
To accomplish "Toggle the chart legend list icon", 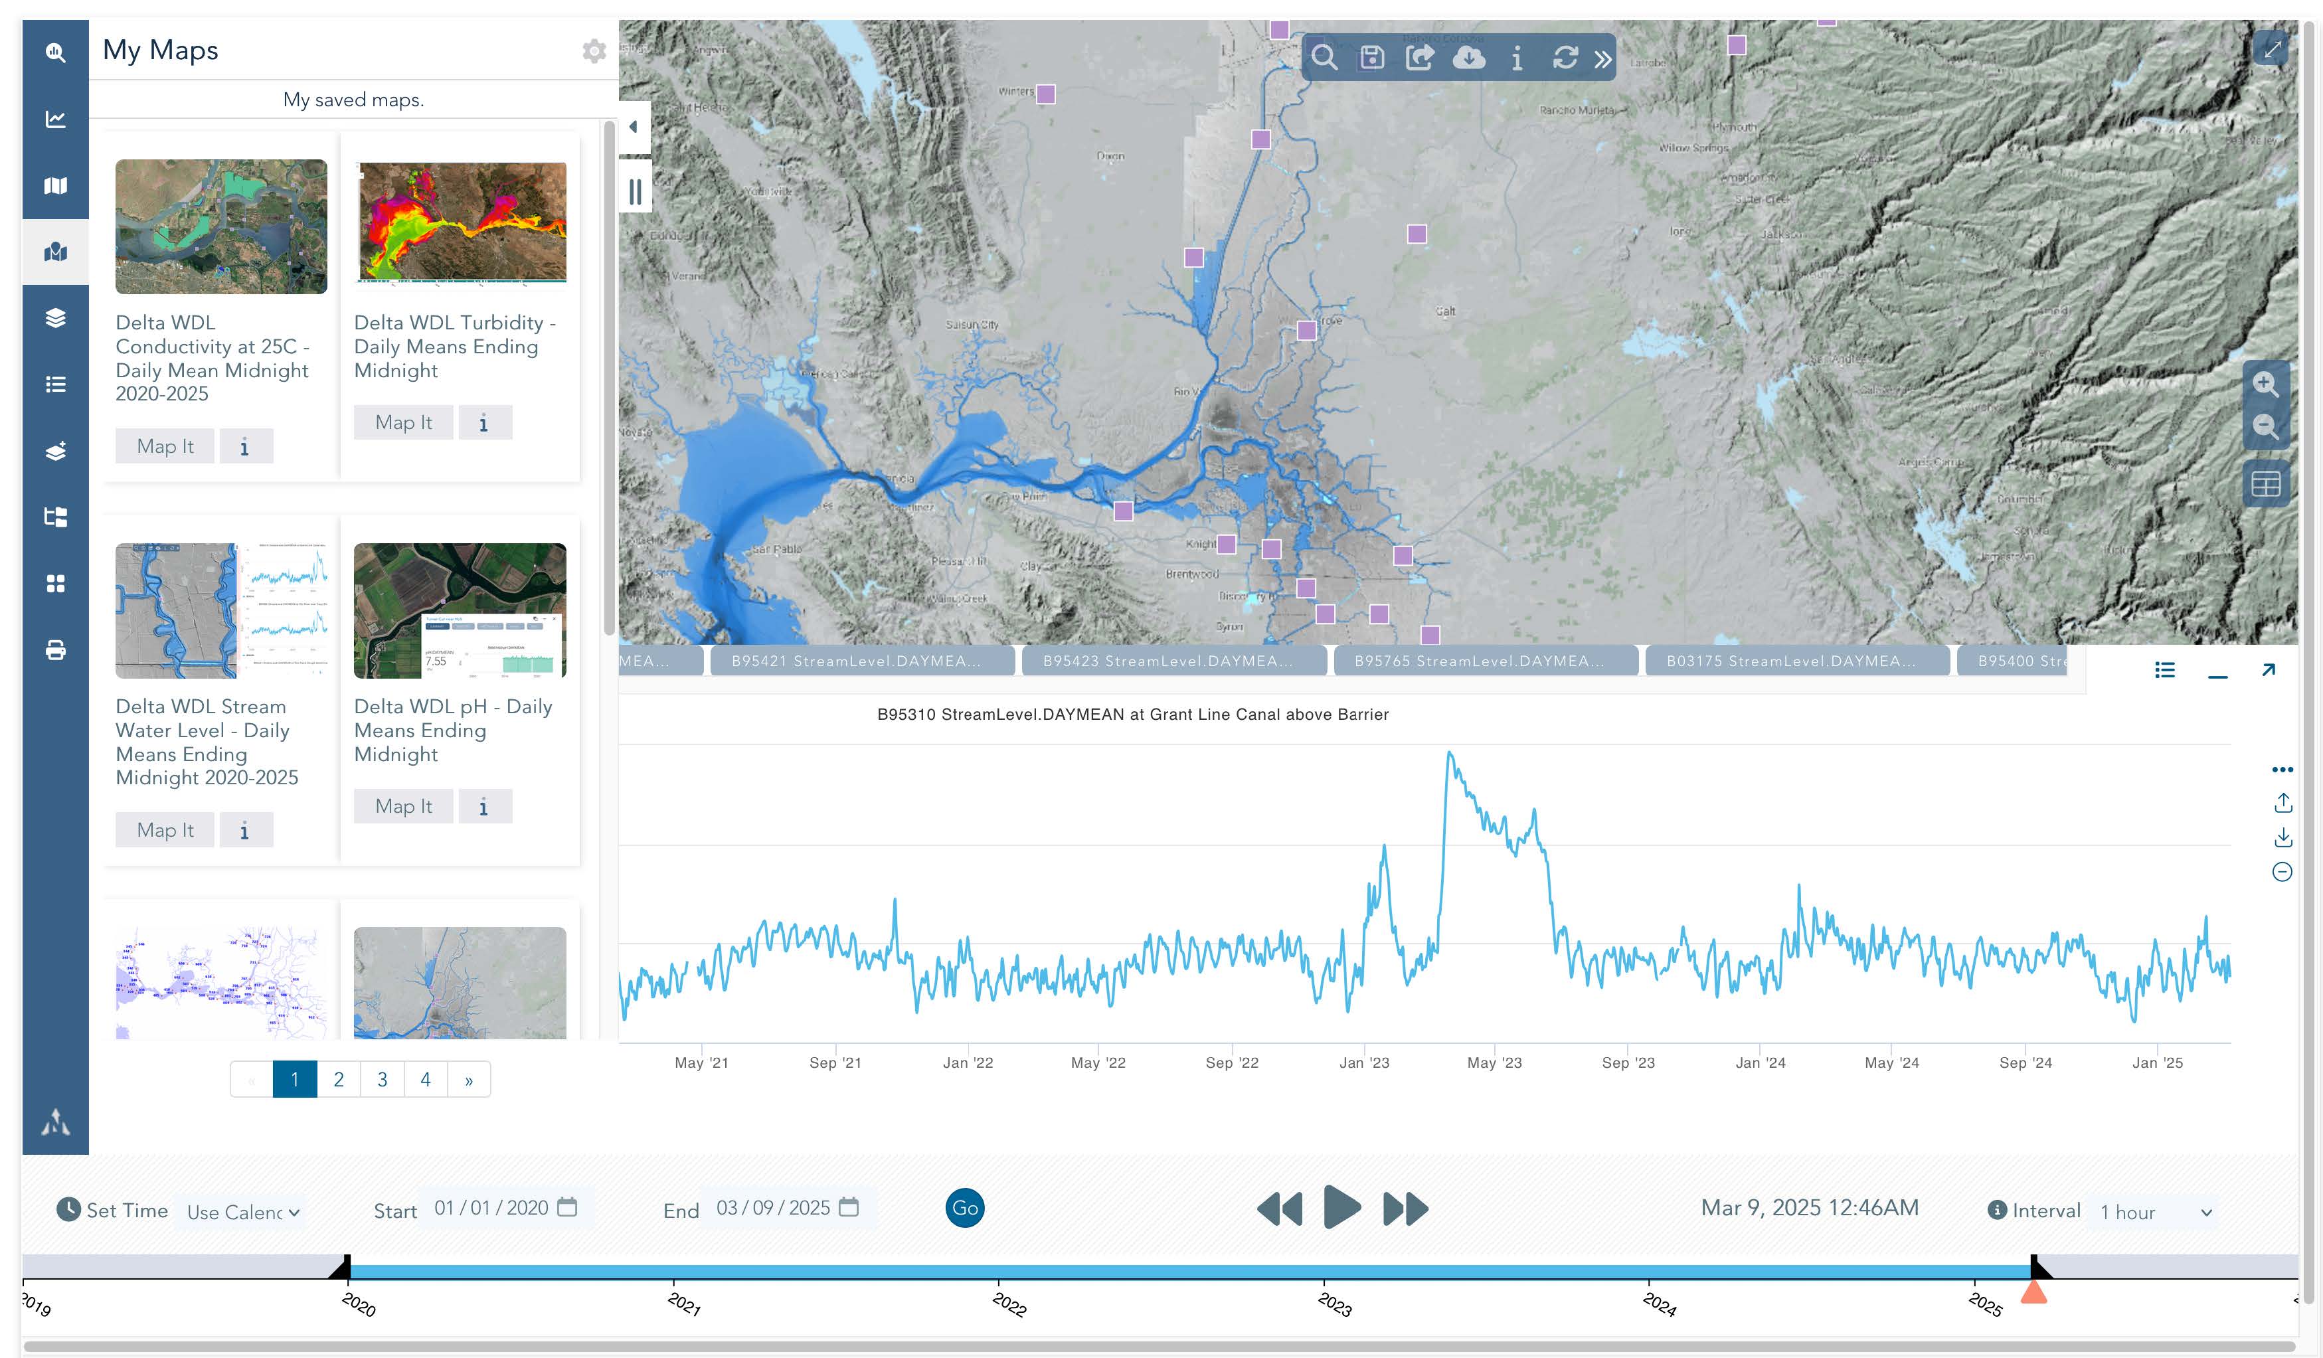I will pos(2164,670).
